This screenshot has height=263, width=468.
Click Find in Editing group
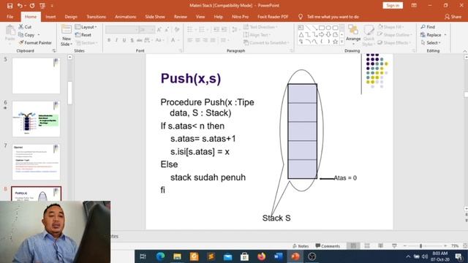click(428, 27)
